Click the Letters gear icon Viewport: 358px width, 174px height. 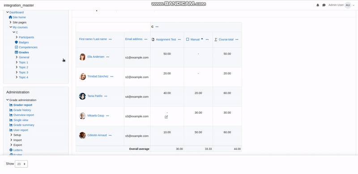(11, 150)
